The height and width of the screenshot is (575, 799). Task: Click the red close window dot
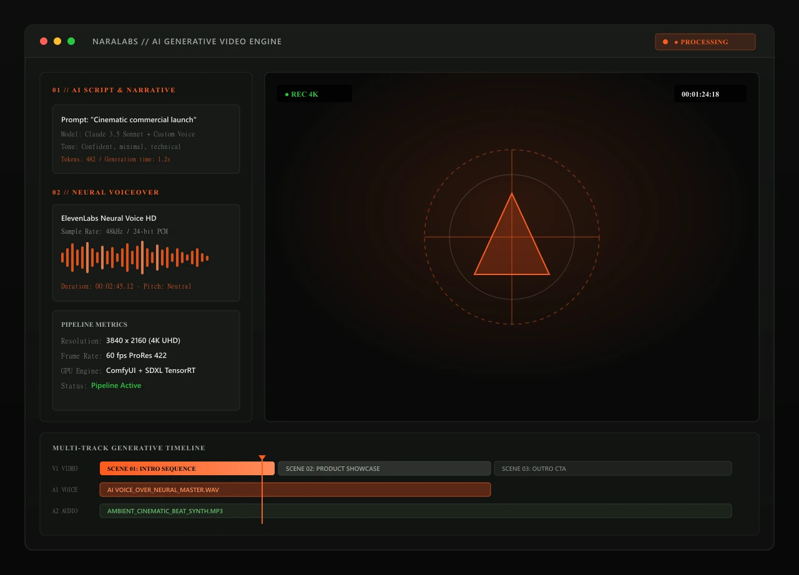pyautogui.click(x=44, y=41)
